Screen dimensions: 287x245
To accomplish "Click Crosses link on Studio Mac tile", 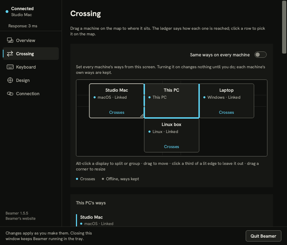I will [117, 112].
